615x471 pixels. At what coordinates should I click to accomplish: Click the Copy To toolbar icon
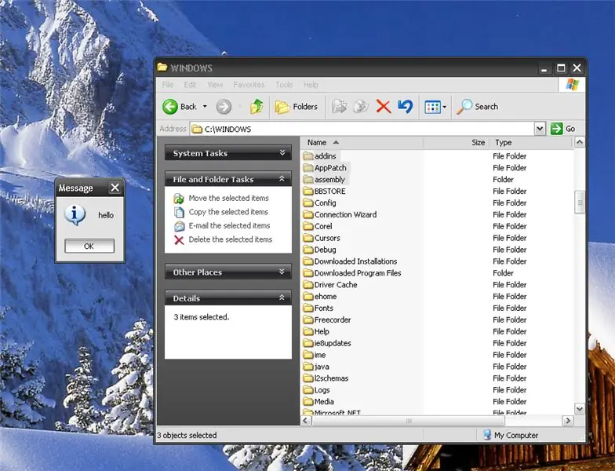pos(361,107)
